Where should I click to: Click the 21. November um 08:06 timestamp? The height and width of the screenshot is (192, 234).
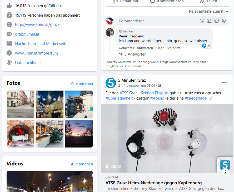tap(137, 86)
